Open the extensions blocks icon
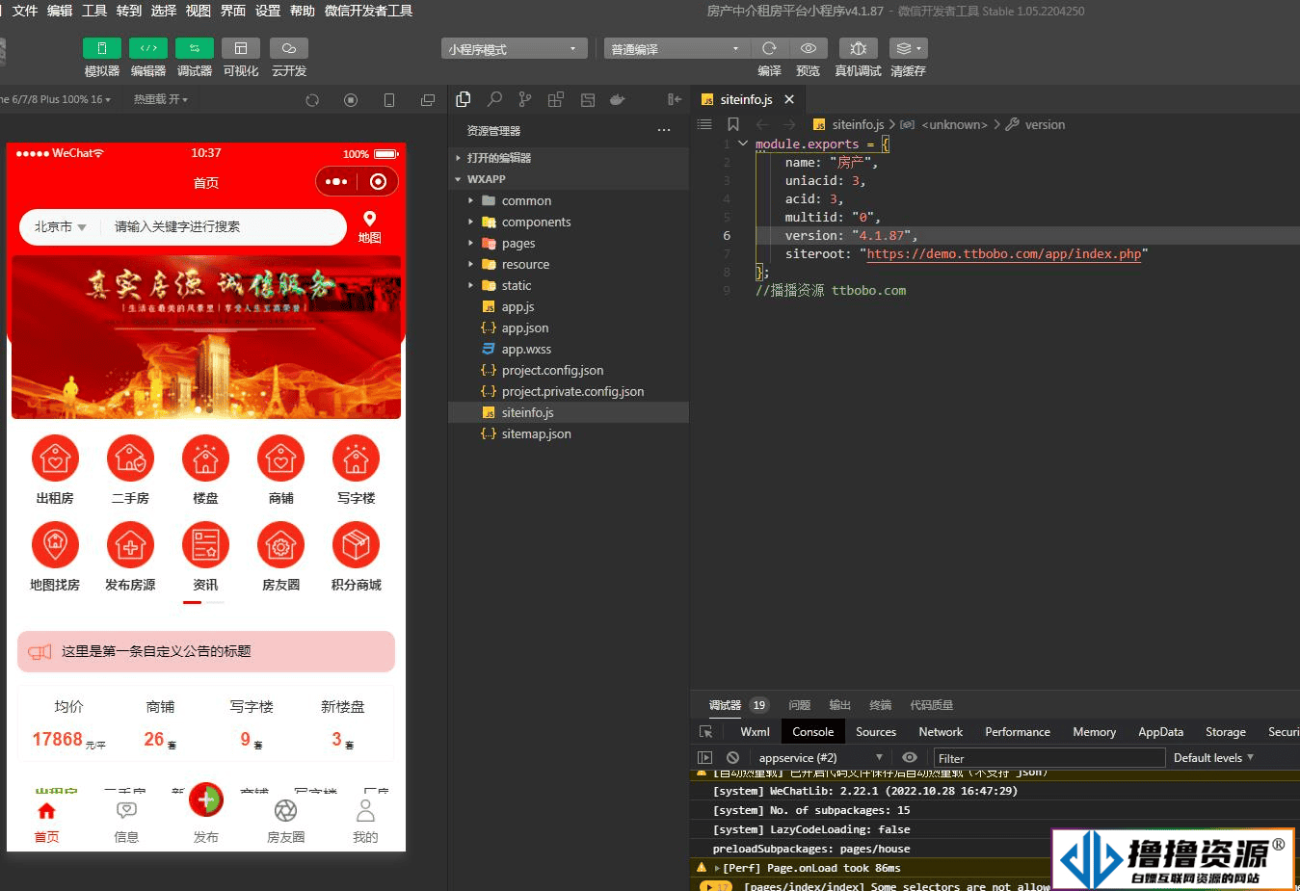The width and height of the screenshot is (1300, 891). tap(556, 99)
